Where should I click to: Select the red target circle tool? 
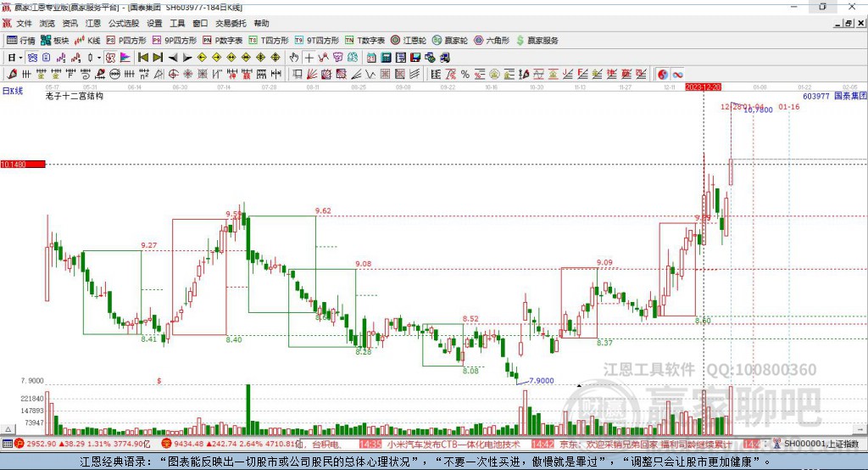tap(173, 75)
